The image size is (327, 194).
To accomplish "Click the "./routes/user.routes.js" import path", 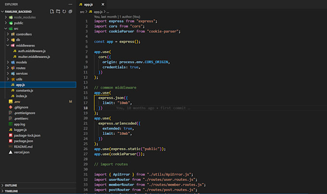I will click(x=169, y=180).
